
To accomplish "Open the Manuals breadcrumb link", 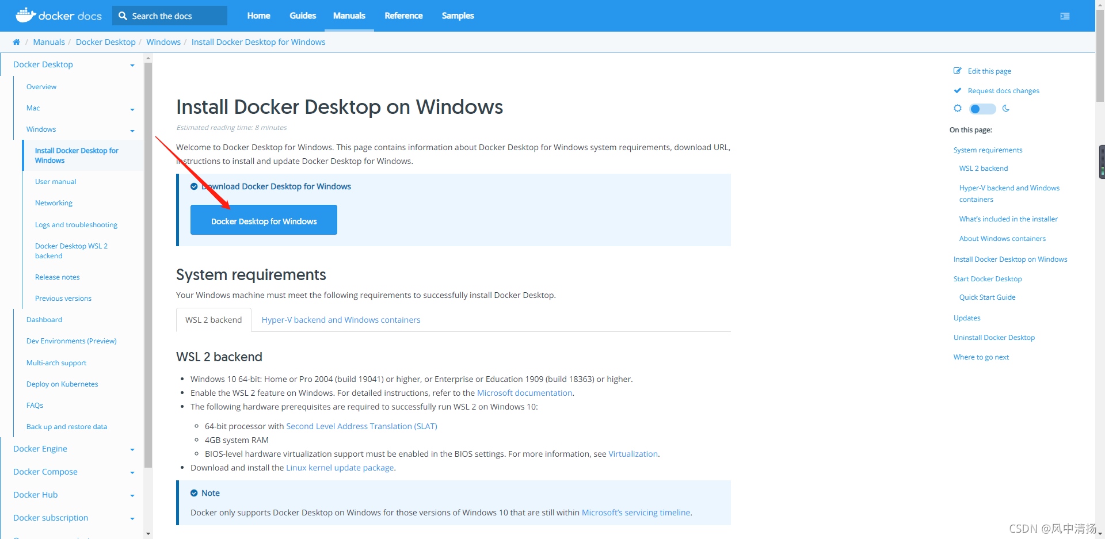I will point(49,42).
